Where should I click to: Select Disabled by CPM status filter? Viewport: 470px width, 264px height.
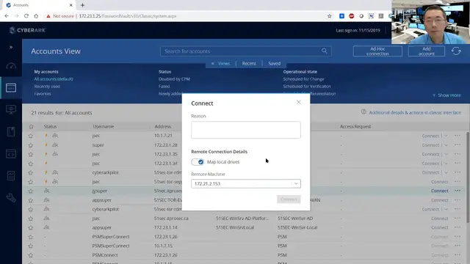(x=174, y=79)
